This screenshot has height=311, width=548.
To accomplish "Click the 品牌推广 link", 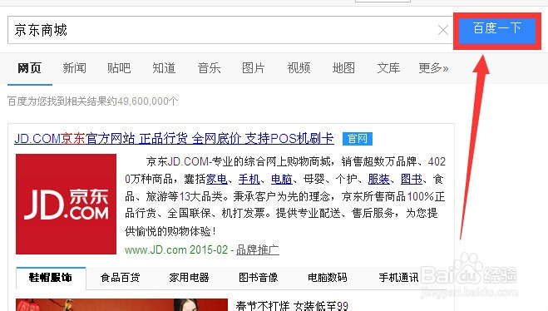I will pos(258,249).
